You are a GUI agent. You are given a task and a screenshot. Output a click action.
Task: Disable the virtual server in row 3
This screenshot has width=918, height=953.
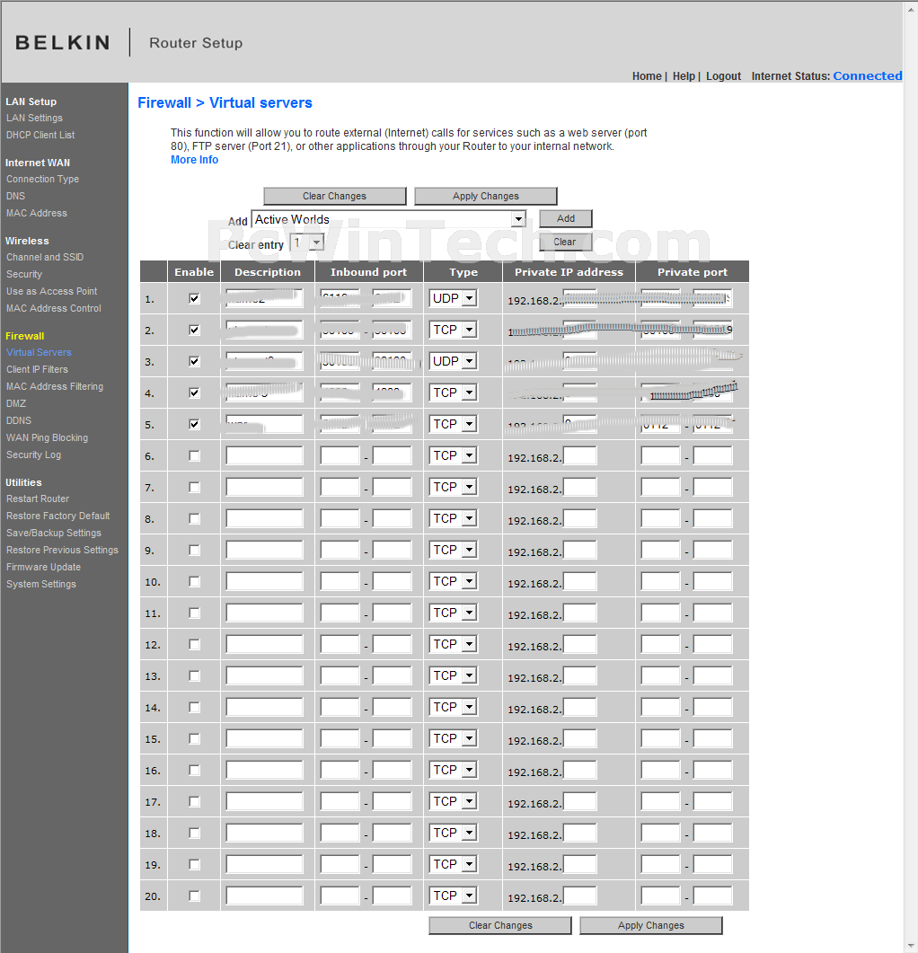click(194, 362)
